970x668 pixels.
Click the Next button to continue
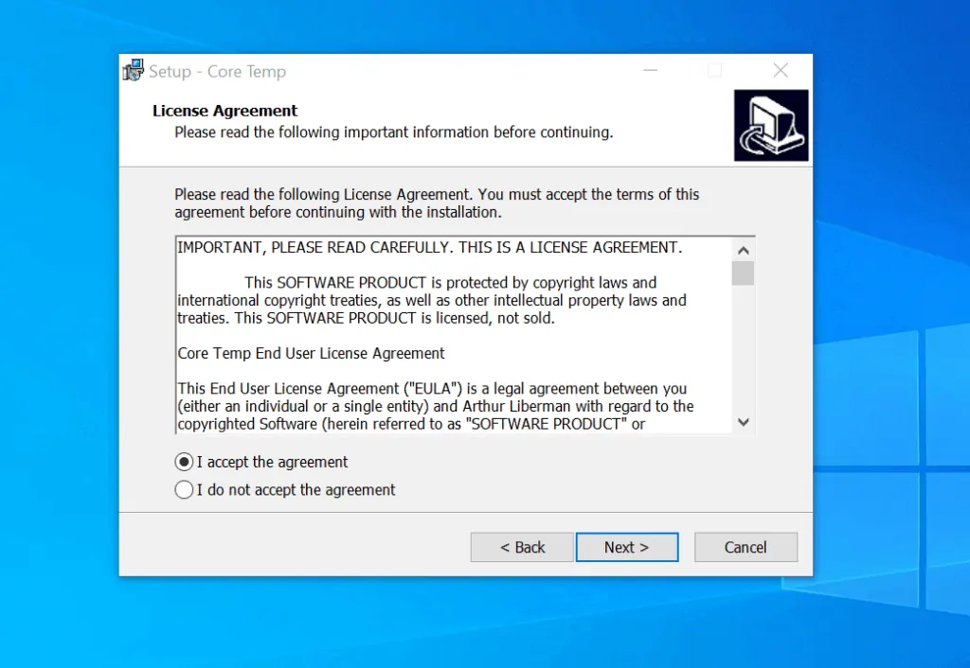coord(626,547)
